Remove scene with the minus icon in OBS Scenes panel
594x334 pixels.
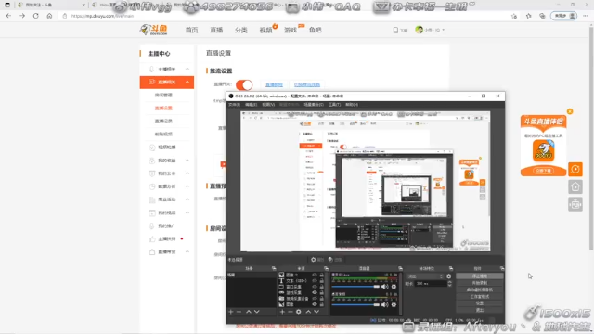coord(239,312)
